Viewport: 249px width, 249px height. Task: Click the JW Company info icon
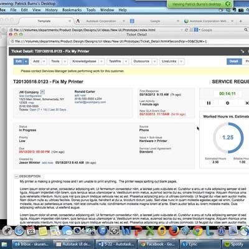42,92
